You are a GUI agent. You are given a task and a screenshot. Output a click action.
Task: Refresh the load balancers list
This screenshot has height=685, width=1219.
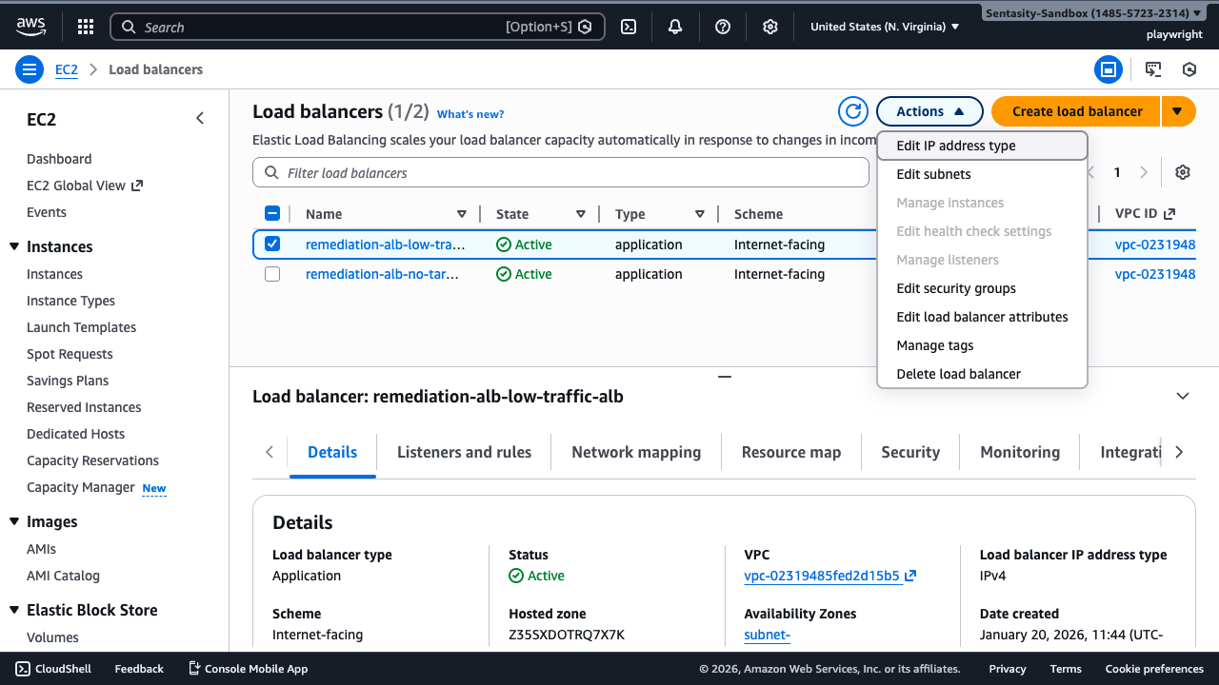click(853, 111)
